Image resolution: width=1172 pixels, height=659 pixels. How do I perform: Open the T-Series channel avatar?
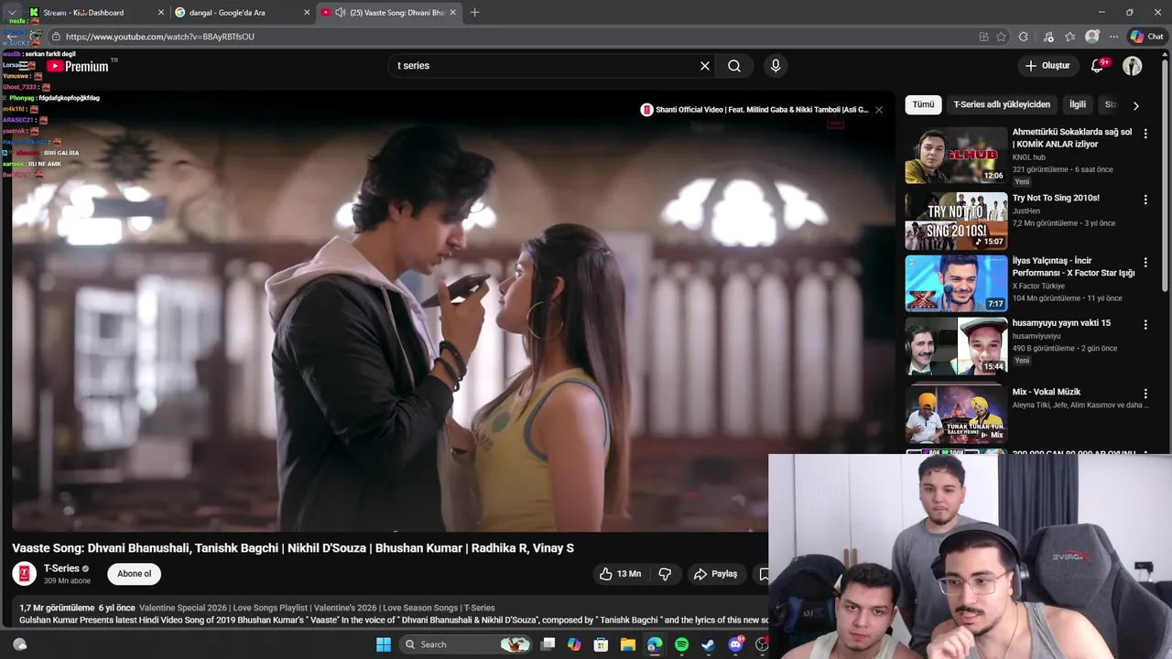point(25,574)
